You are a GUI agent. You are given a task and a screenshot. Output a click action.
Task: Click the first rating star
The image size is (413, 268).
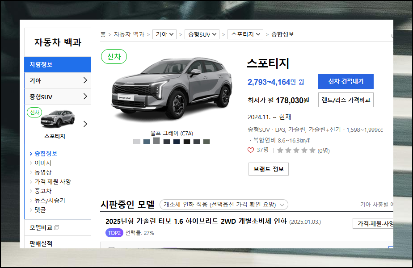coord(280,151)
